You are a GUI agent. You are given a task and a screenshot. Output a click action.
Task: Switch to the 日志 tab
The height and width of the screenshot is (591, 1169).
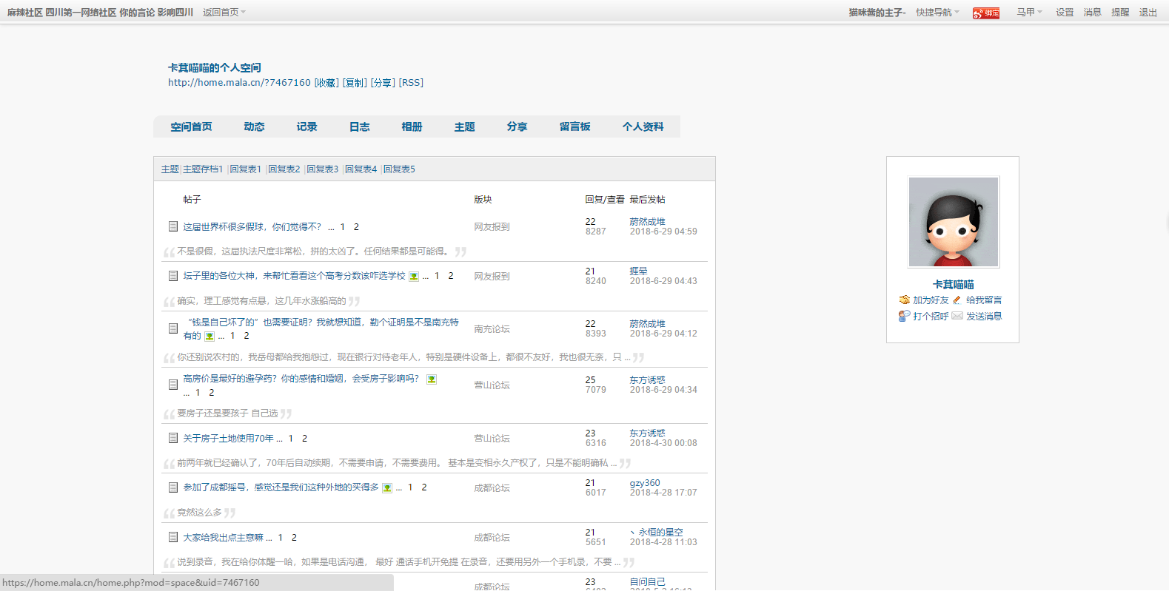pos(359,126)
